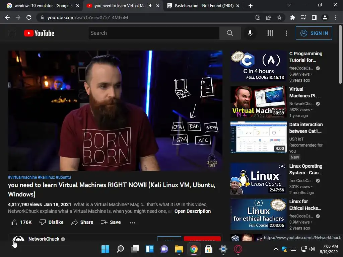
Task: Open Data interaction between Cat1 video
Action: (x=258, y=137)
